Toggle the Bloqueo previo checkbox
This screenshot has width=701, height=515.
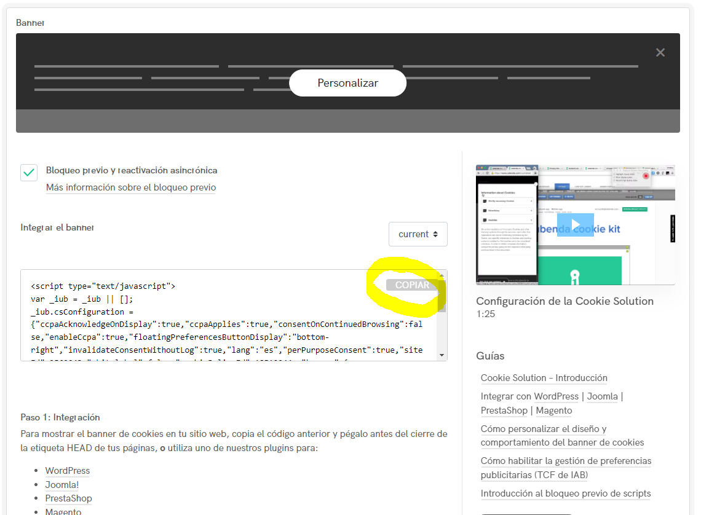29,173
